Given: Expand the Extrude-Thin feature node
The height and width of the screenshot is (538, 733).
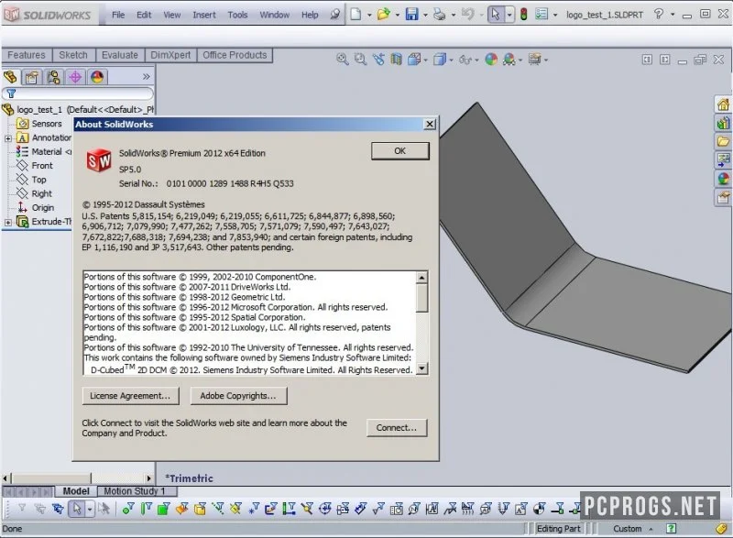Looking at the screenshot, I should coord(8,223).
